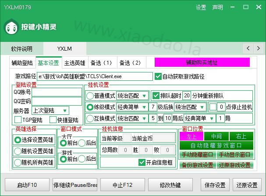Click the 总局数 value field
Image resolution: width=266 pixels, height=196 pixels.
[125, 150]
